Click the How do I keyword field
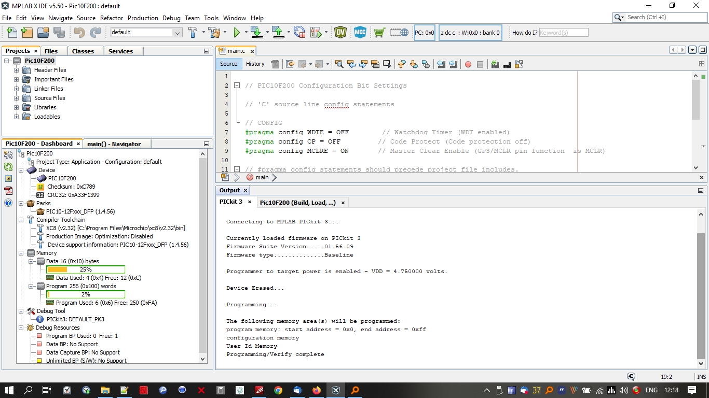709x398 pixels. (x=563, y=32)
